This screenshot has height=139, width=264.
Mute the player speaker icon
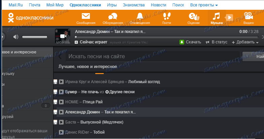tap(15, 37)
